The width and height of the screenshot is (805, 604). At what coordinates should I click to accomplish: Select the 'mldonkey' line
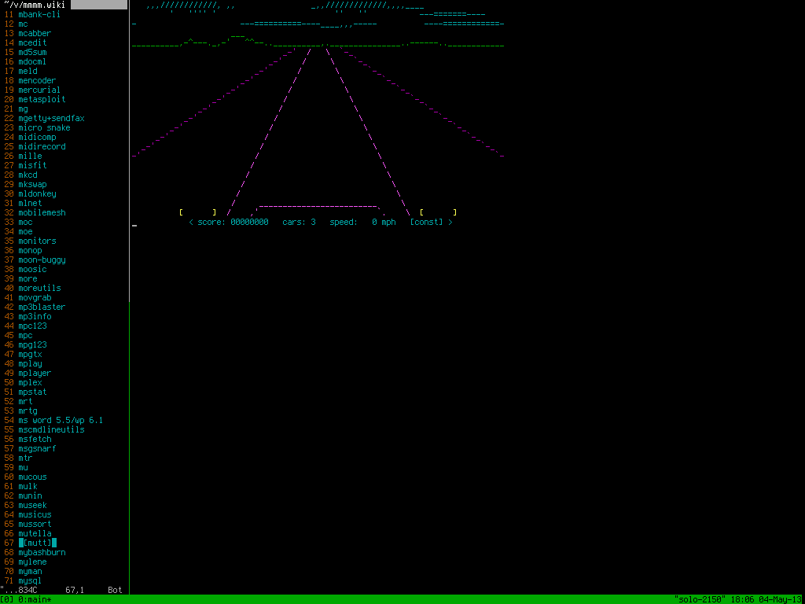pos(37,193)
